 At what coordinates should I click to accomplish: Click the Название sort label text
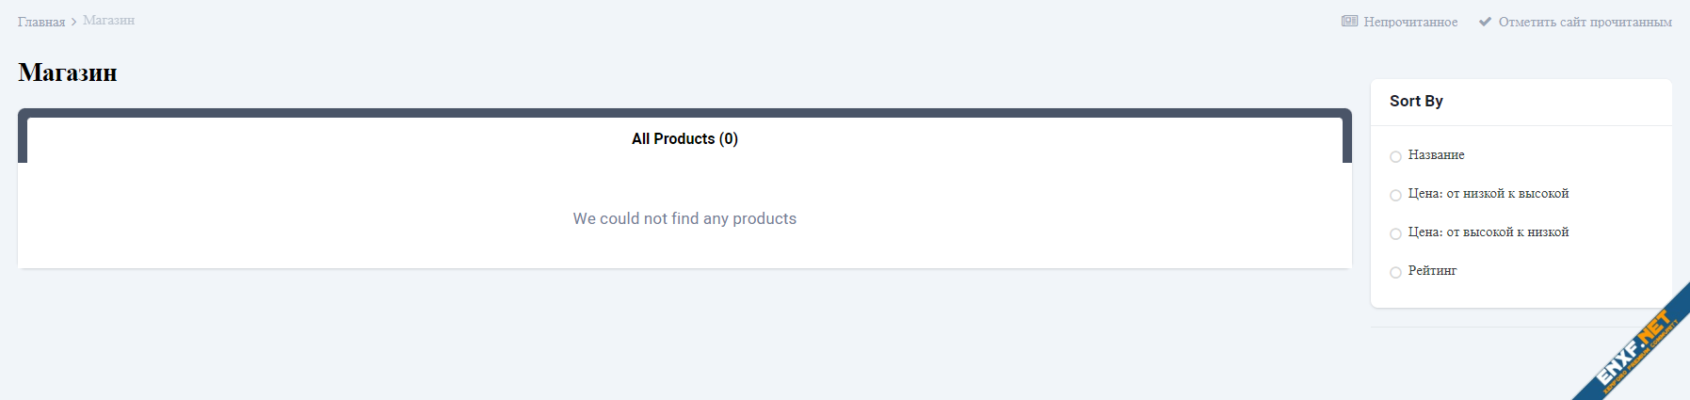[x=1436, y=155]
